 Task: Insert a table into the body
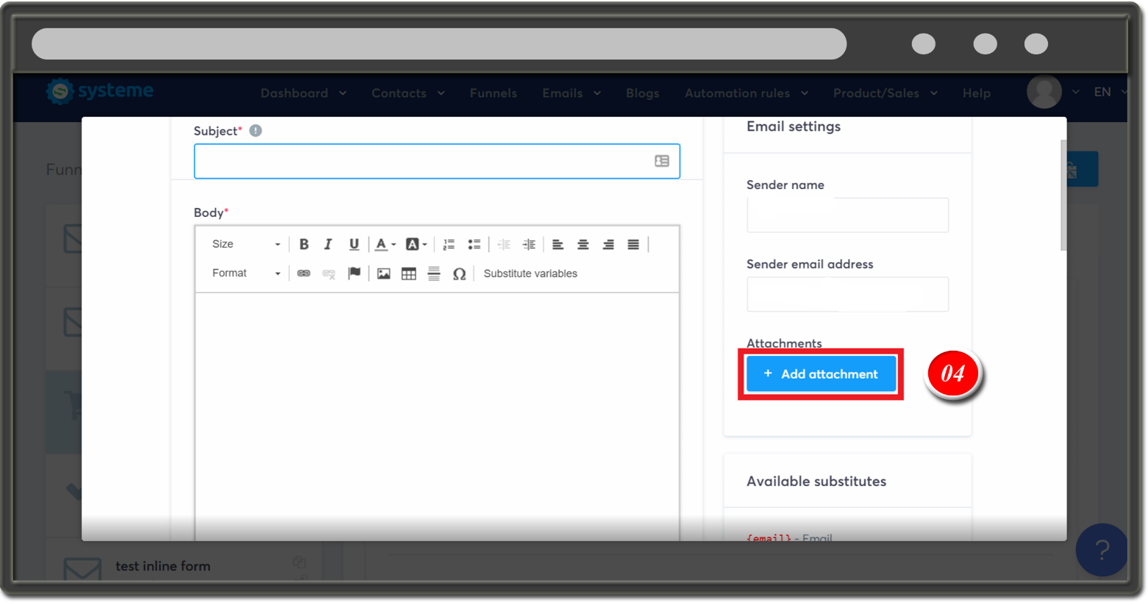[x=409, y=273]
